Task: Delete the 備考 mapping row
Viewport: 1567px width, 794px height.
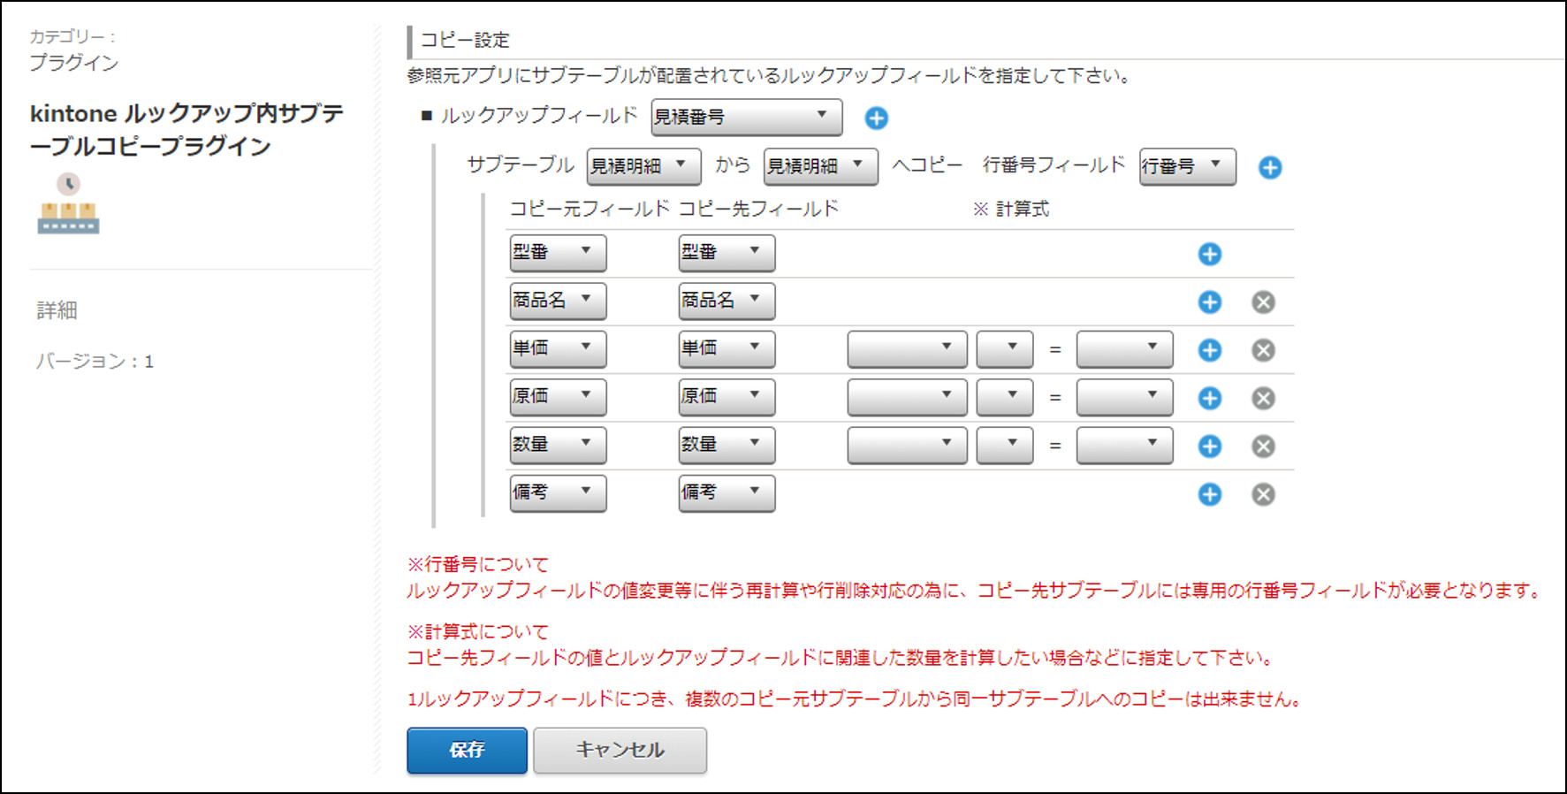Action: [x=1263, y=494]
